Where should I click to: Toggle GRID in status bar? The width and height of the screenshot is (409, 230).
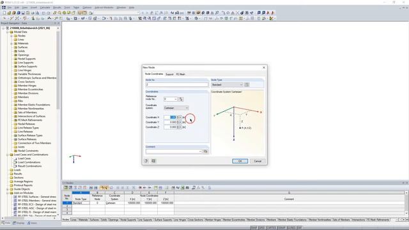tap(261, 227)
